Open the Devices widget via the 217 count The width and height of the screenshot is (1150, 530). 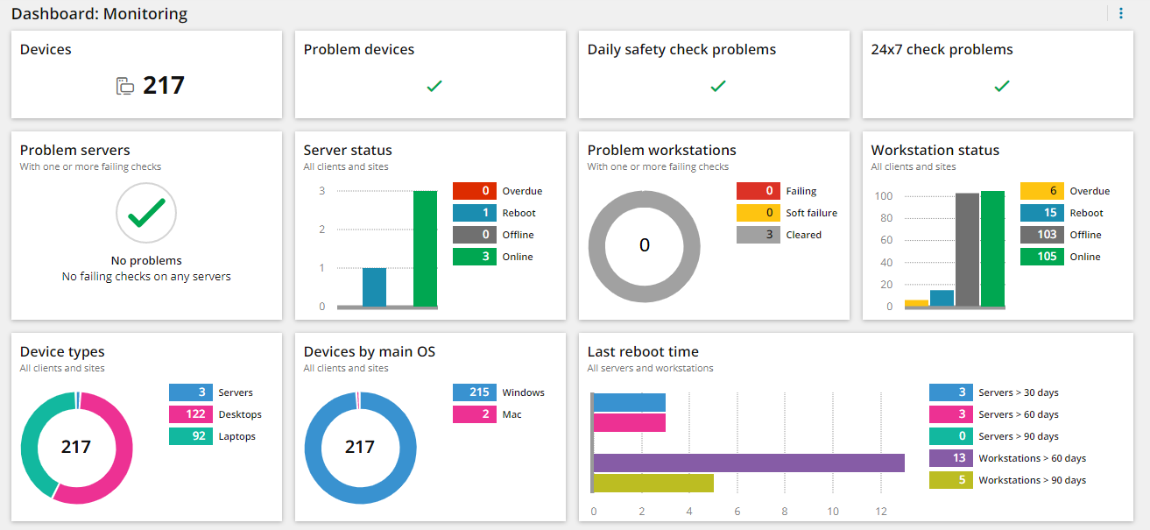coord(161,85)
